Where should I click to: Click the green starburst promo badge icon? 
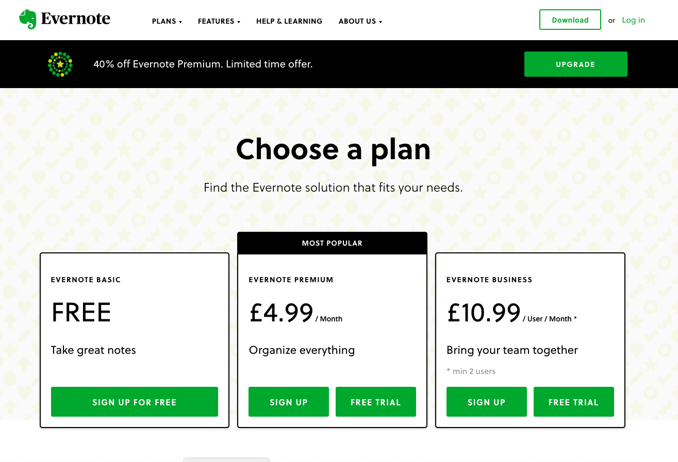point(60,64)
